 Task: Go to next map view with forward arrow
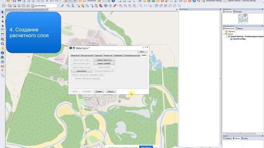(x=110, y=6)
